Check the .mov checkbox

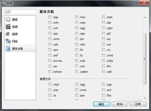pos(77,17)
